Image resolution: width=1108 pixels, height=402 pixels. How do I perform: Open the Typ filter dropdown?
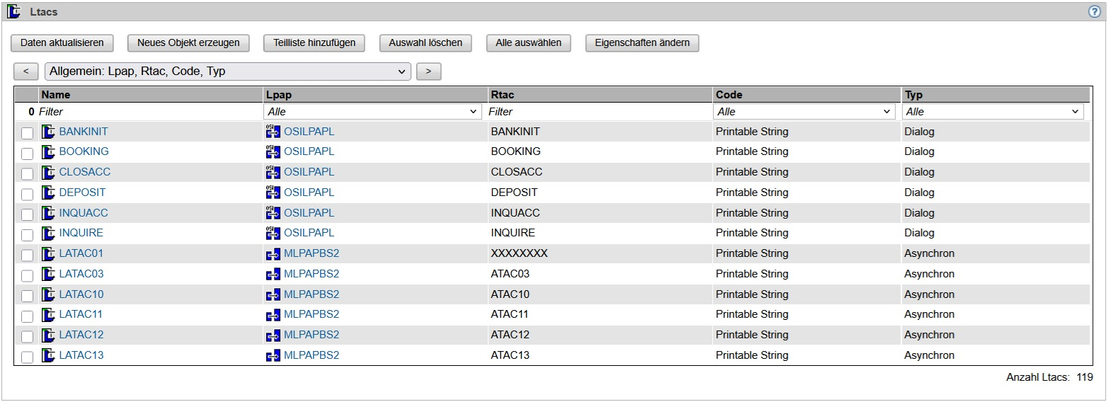(993, 112)
